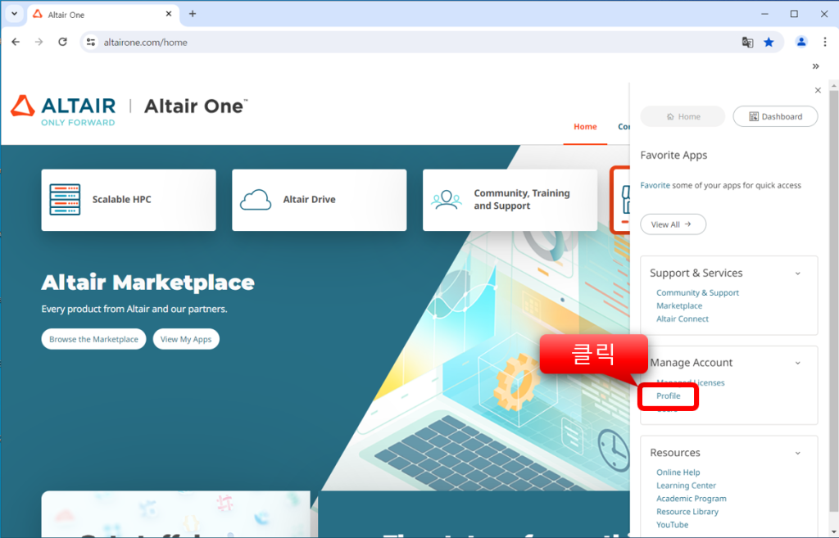Open the Marketplace link

click(679, 306)
